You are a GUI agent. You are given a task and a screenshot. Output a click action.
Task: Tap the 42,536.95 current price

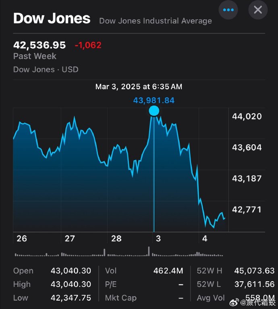pyautogui.click(x=39, y=45)
